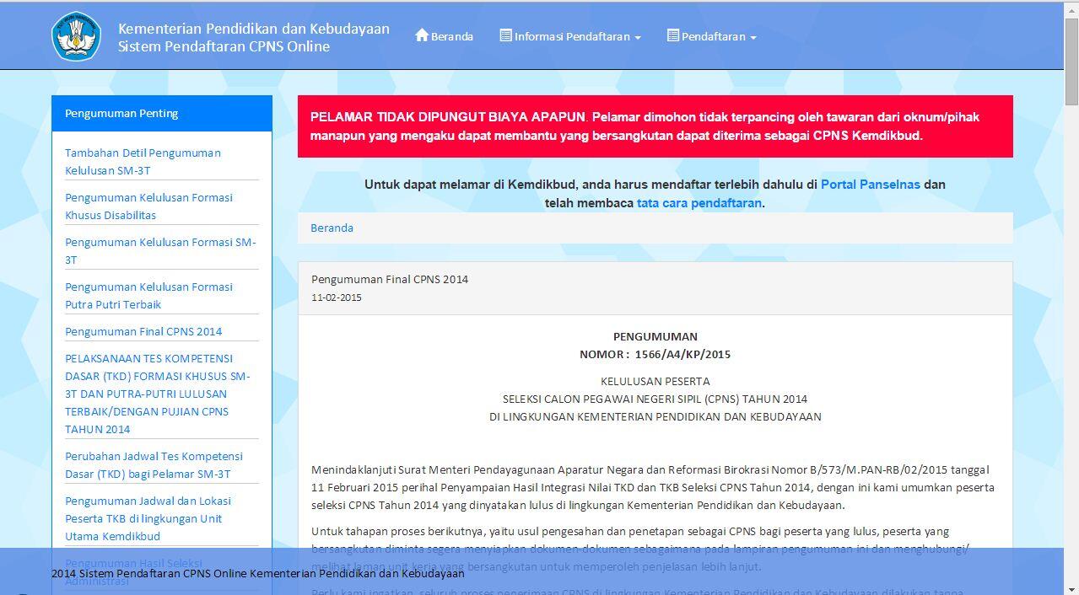Open Pelaksanaan Tes Kompetensi Dasar (TKD) link
Viewport: 1079px width, 595px height.
(x=158, y=394)
